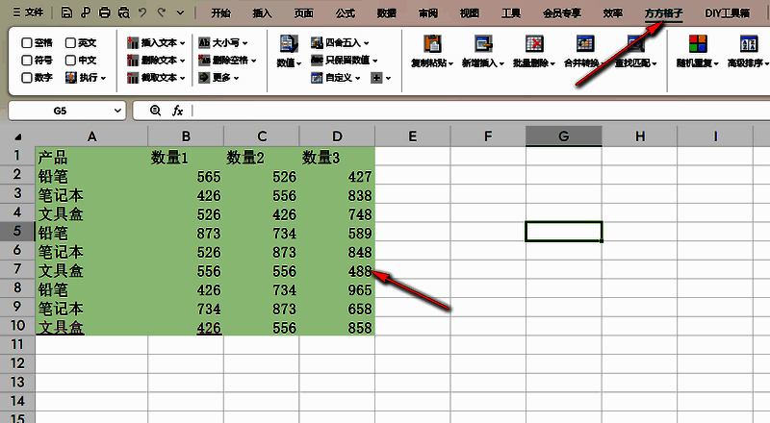The width and height of the screenshot is (770, 423).
Task: Click the Print icon in the top toolbar
Action: (104, 13)
